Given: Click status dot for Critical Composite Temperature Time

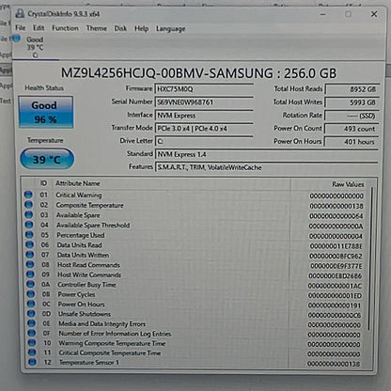Looking at the screenshot, I should (x=32, y=352).
